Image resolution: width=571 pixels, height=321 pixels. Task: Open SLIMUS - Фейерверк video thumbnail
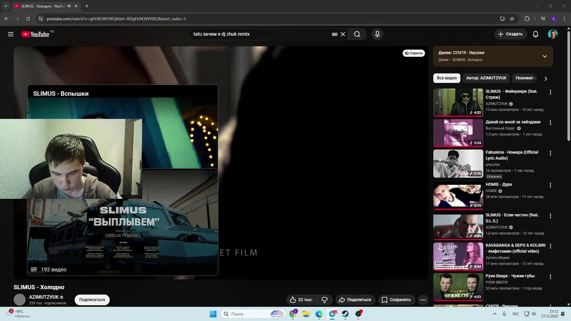coord(458,103)
